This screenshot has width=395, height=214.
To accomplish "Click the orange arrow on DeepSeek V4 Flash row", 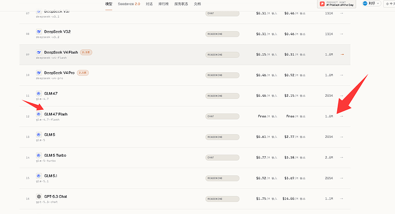I will coord(342,54).
